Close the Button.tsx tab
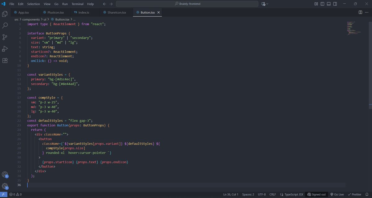Screen dimensions: 372x198 [x=159, y=12]
